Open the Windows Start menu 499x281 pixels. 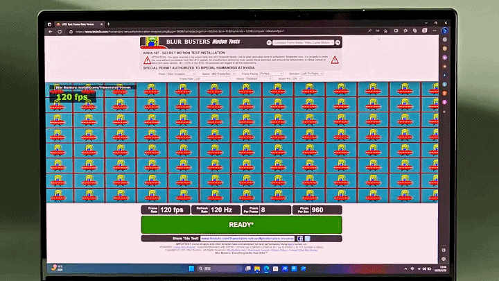coord(191,269)
